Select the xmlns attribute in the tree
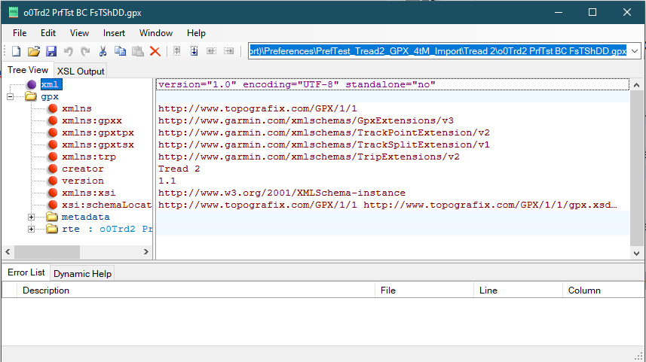Viewport: 646px width, 362px height. 77,108
